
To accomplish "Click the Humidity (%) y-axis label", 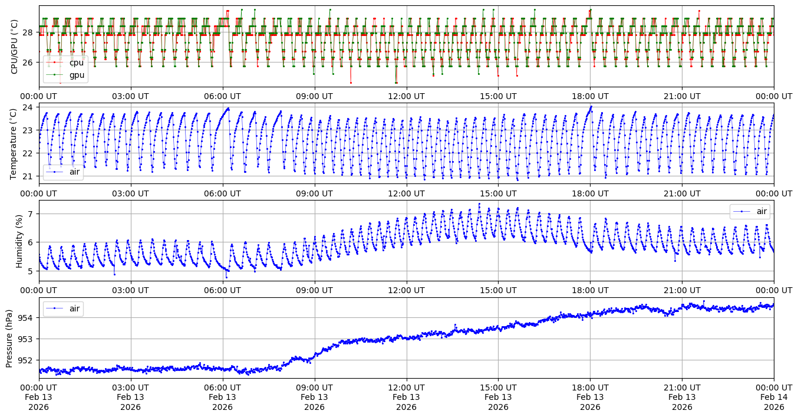I will [x=19, y=240].
